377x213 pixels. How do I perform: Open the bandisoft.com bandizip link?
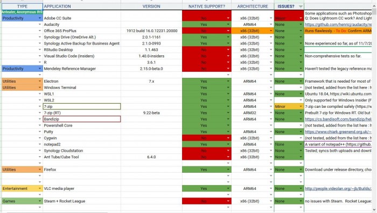tap(338, 119)
